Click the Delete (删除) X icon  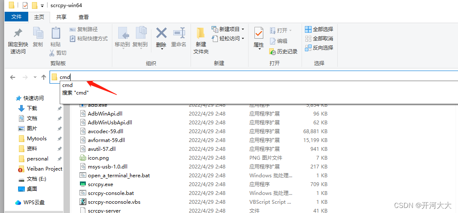[x=161, y=33]
